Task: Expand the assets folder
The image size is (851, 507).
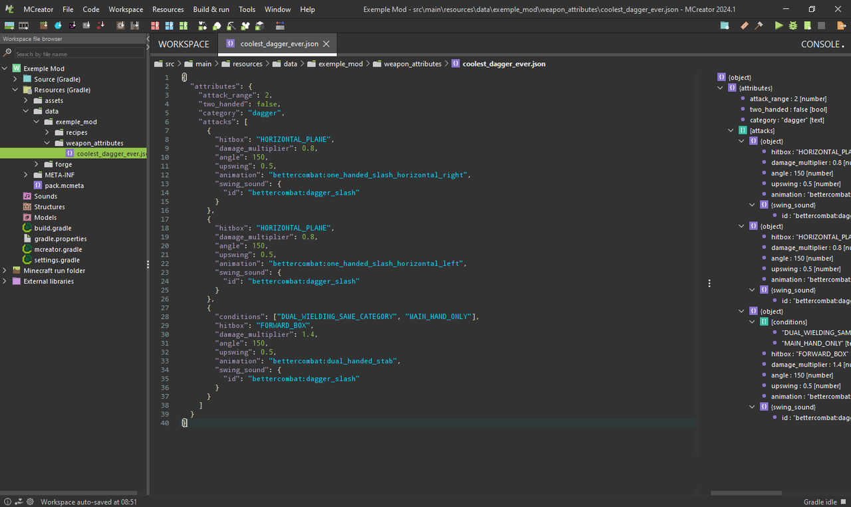Action: pos(27,100)
